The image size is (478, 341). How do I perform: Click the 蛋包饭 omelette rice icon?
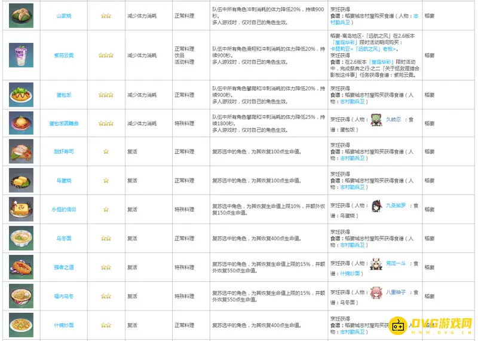point(21,95)
